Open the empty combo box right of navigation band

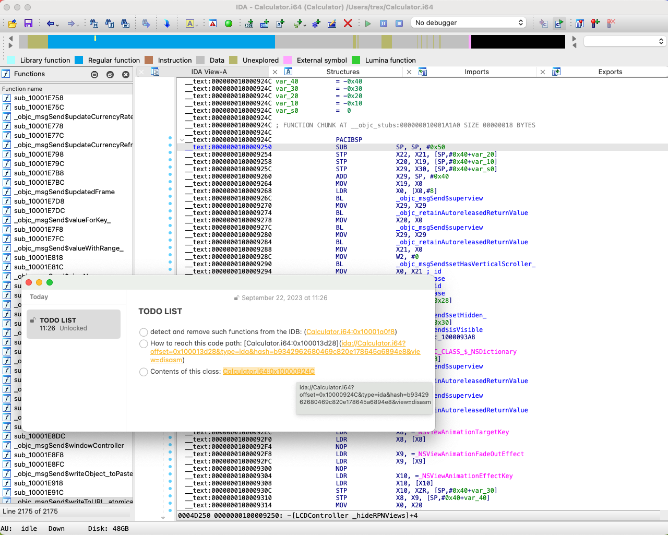(624, 41)
